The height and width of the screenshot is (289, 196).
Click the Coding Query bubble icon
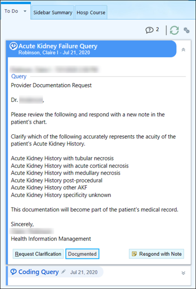(14, 271)
